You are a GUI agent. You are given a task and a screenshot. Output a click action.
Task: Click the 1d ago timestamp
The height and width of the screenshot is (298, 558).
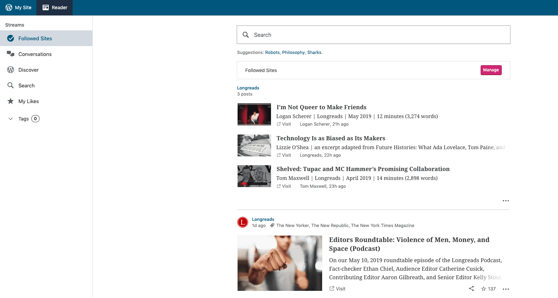click(259, 226)
